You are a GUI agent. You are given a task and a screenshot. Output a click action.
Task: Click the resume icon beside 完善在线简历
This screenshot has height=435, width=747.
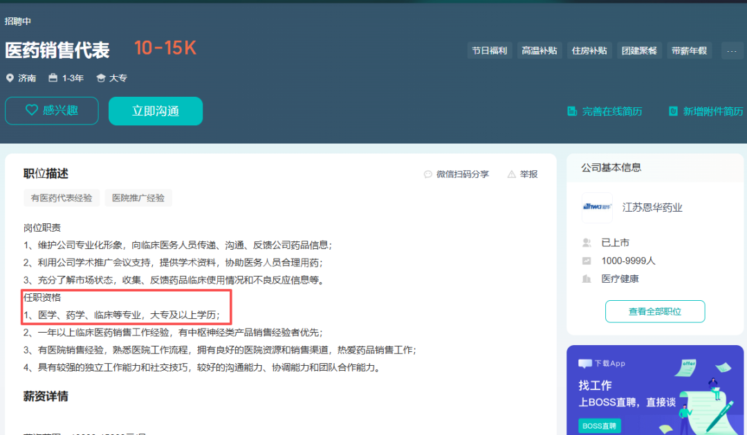[572, 111]
